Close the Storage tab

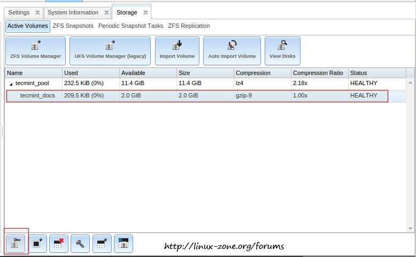coord(145,12)
